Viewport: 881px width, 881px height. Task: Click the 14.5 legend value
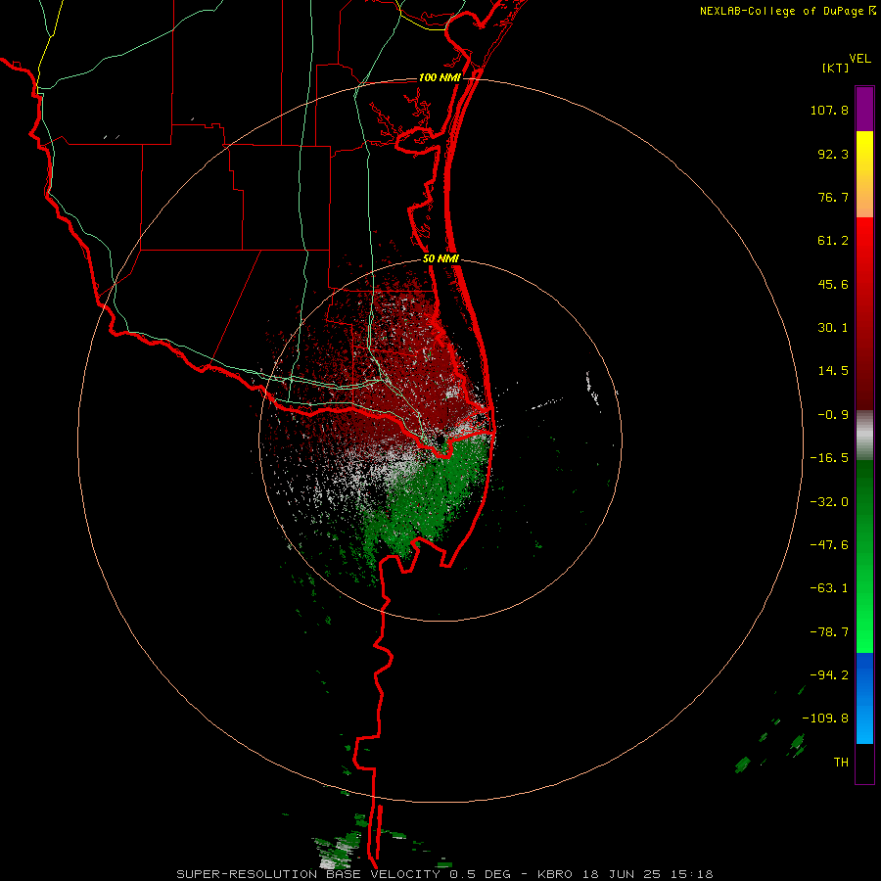[x=833, y=371]
